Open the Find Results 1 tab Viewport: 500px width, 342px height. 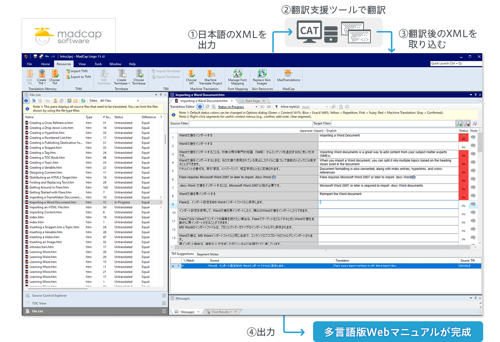tap(222, 312)
